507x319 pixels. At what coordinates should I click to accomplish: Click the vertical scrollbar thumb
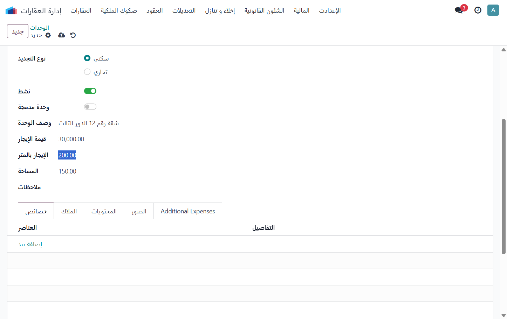[x=503, y=186]
